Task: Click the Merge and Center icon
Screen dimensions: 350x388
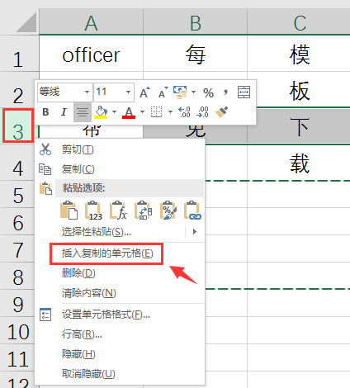Action: click(244, 92)
